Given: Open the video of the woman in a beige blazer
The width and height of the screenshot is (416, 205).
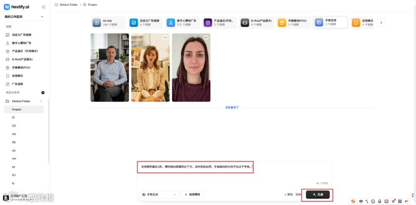Looking at the screenshot, I should [x=151, y=67].
